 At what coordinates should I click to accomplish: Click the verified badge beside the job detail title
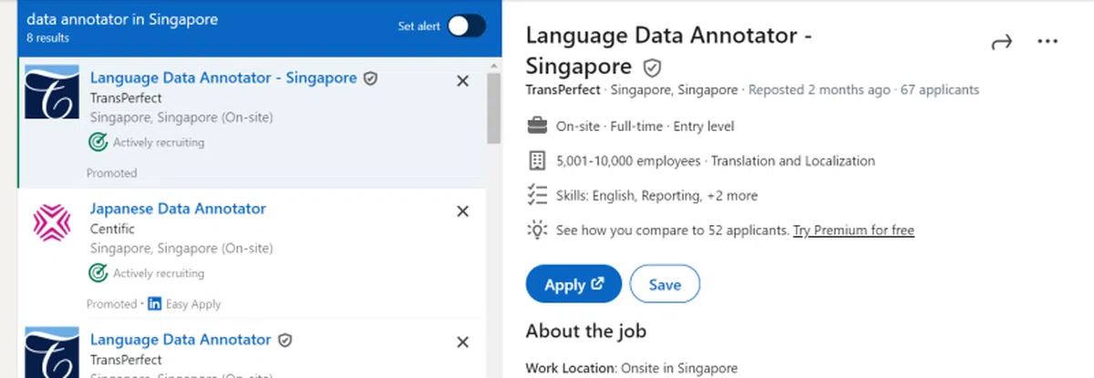652,67
